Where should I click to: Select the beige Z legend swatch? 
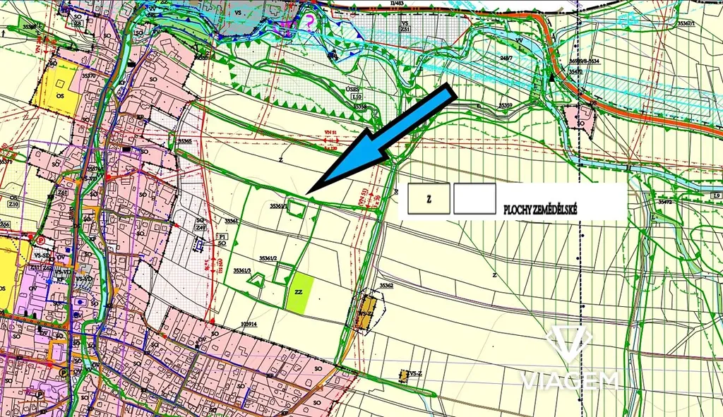click(x=429, y=200)
